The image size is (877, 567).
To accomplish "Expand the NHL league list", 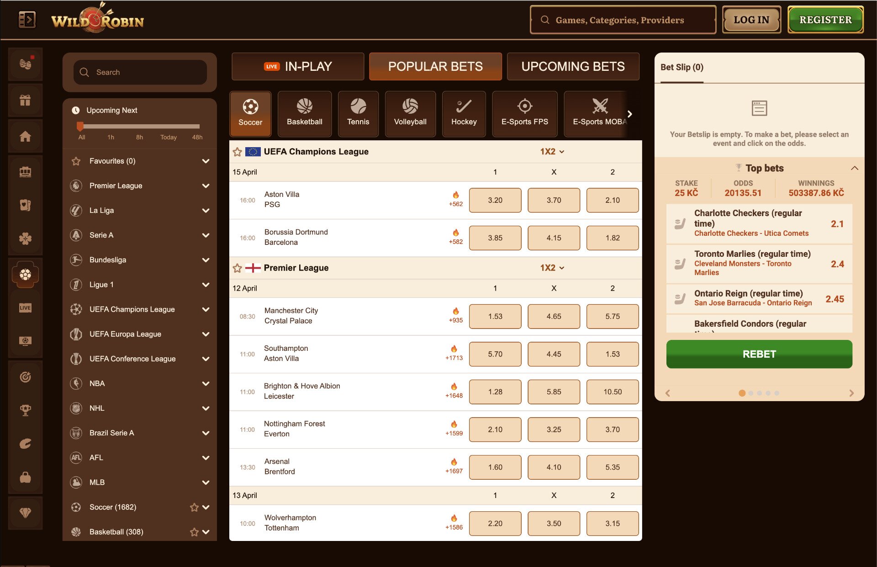I will click(206, 408).
